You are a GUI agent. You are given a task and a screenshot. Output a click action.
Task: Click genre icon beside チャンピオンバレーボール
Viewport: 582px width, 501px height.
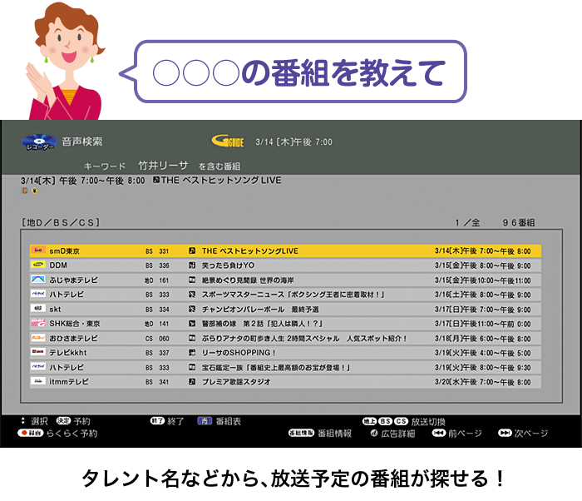pos(192,309)
